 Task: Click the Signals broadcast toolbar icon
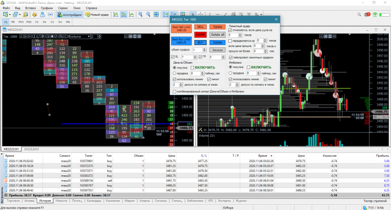click(x=50, y=15)
